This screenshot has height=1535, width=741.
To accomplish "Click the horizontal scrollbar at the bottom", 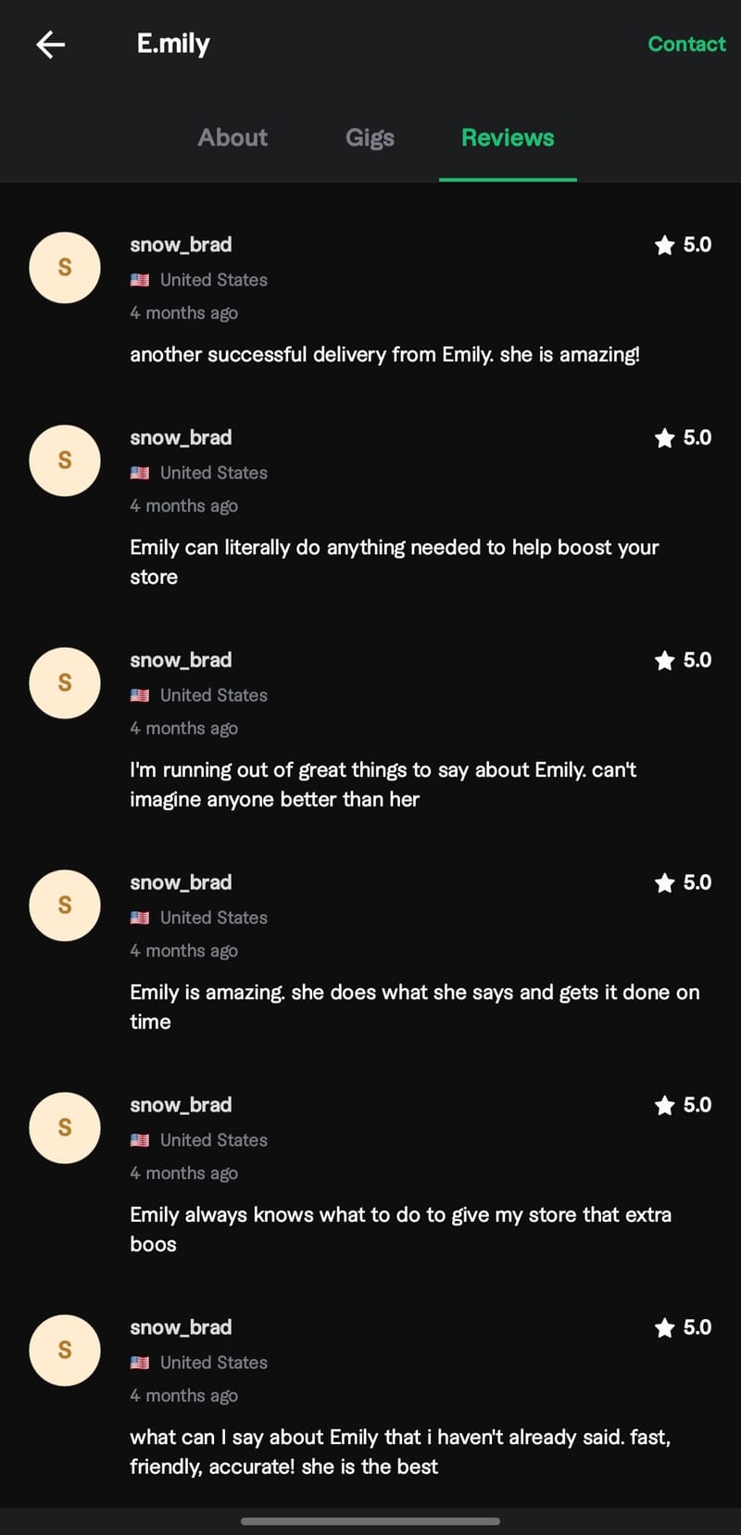I will 370,1520.
